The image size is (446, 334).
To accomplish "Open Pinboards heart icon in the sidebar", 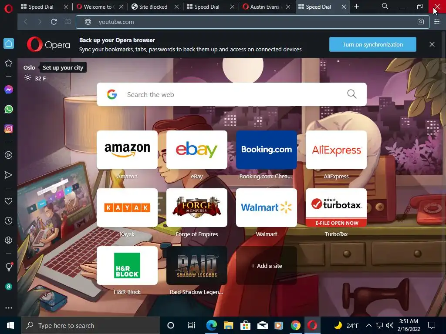I will pyautogui.click(x=9, y=201).
